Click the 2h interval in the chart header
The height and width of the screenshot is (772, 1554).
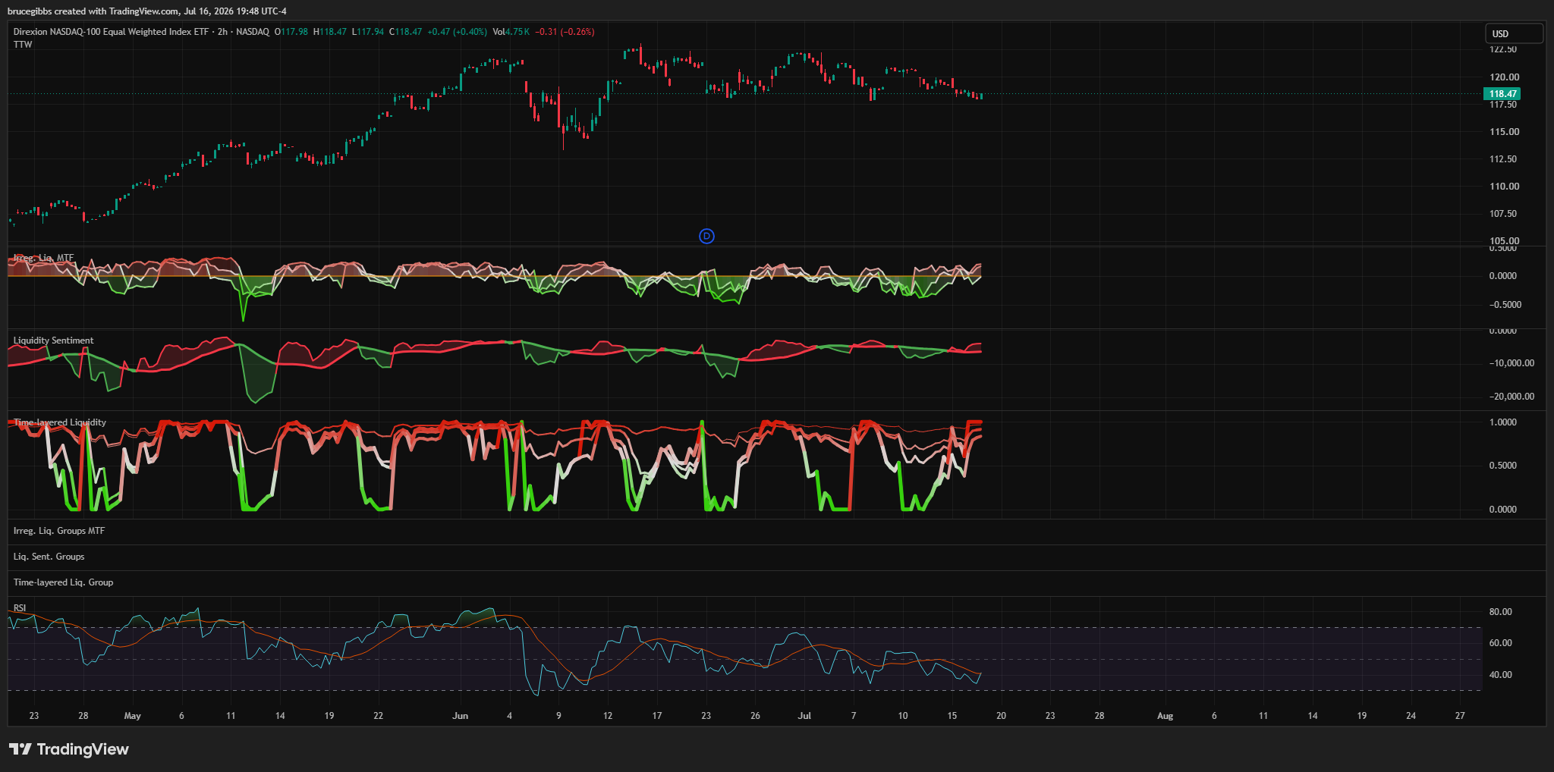coord(222,32)
